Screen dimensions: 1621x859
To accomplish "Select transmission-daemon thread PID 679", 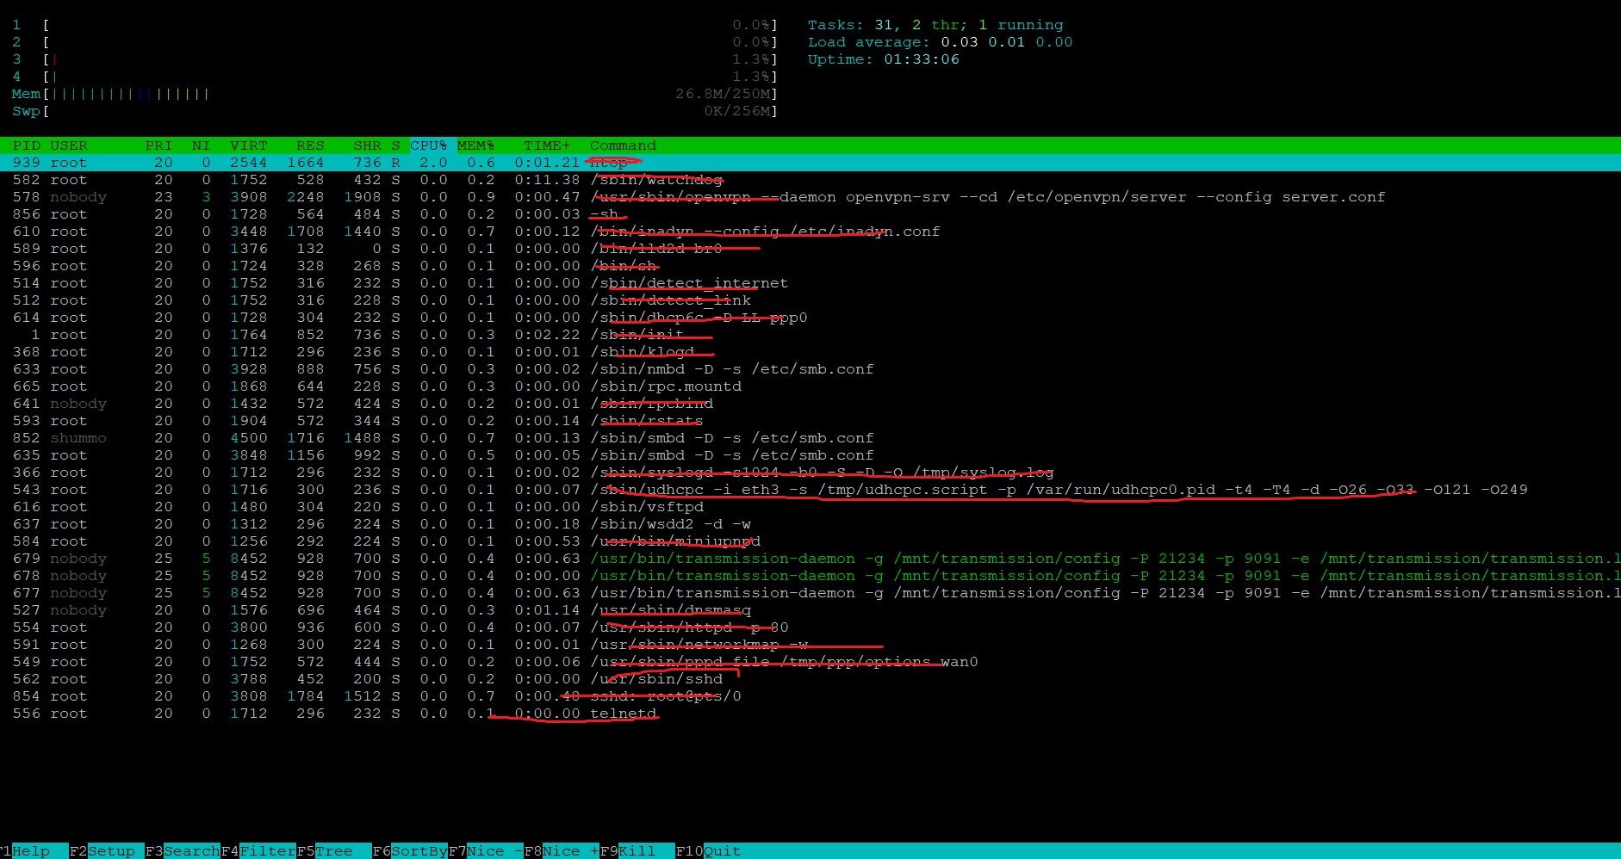I will (810, 559).
